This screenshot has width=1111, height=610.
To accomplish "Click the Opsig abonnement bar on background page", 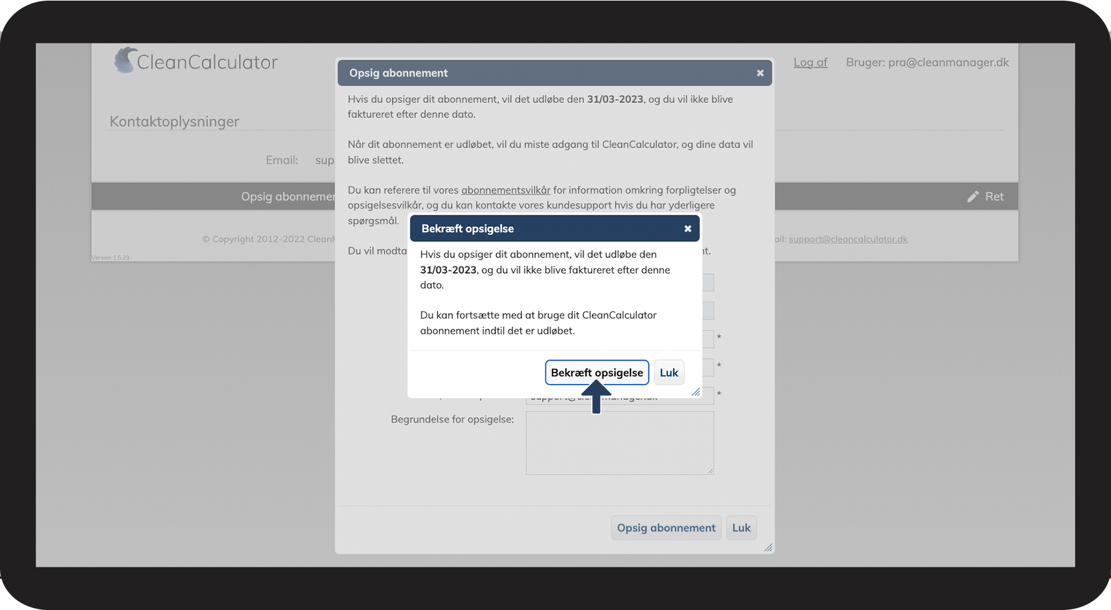I will point(287,197).
